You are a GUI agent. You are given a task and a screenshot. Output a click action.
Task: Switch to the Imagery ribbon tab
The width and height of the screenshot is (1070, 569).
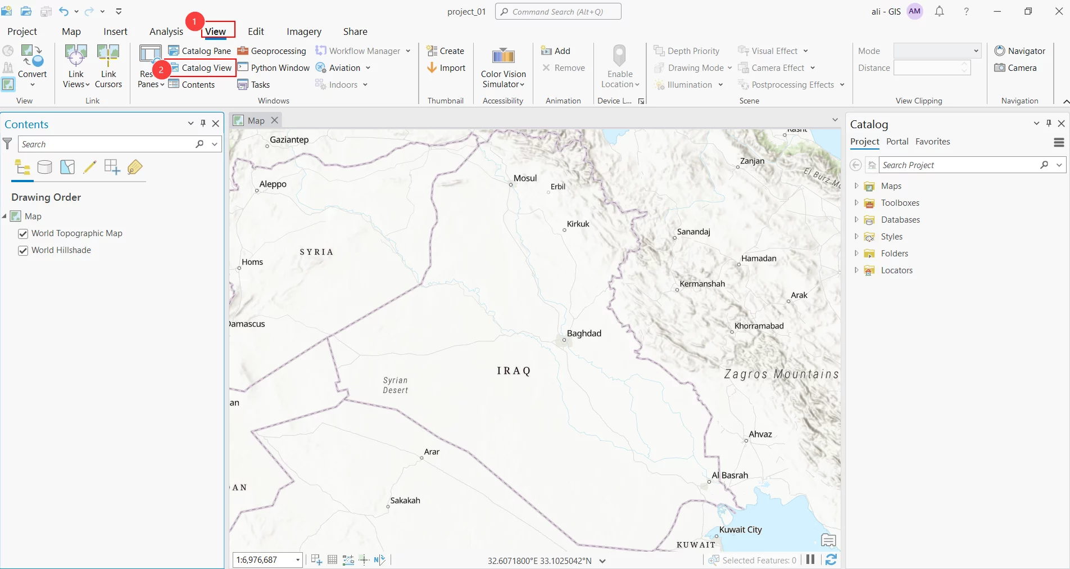[x=304, y=31]
